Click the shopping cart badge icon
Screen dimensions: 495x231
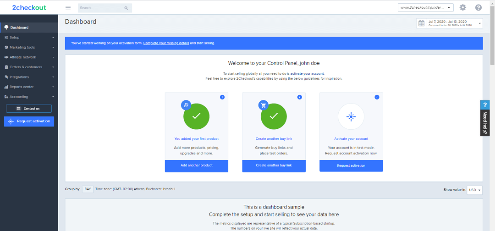(263, 105)
